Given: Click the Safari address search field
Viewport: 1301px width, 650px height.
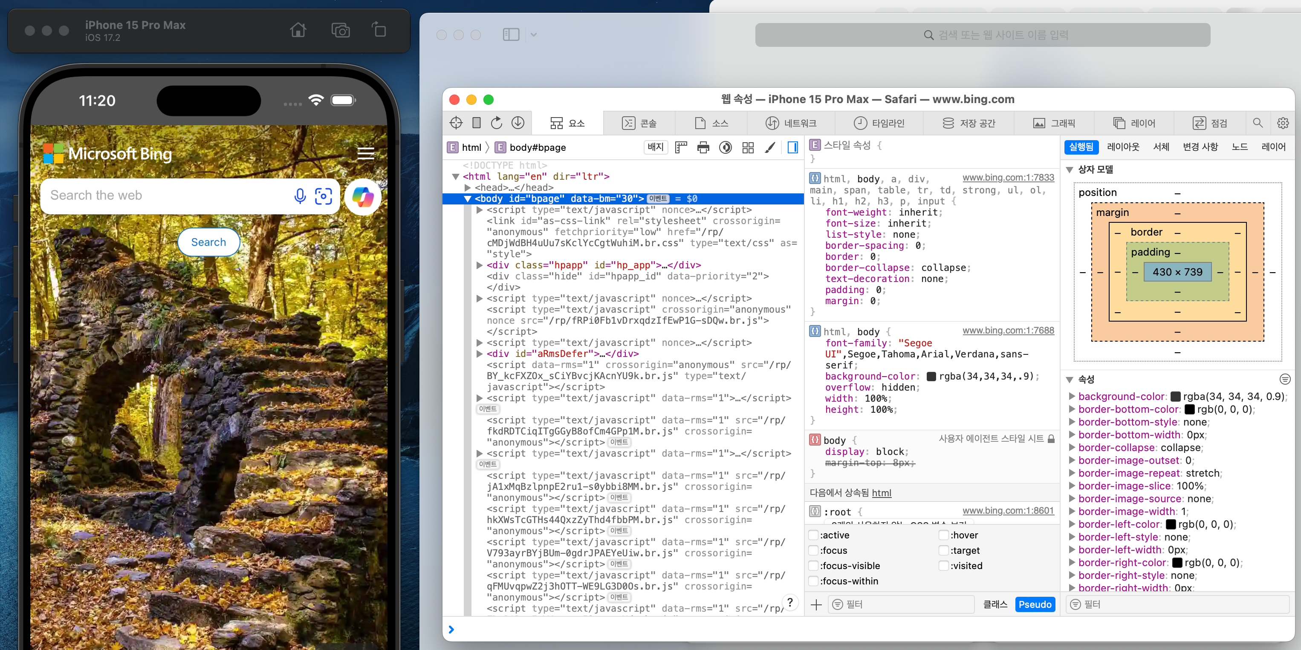Looking at the screenshot, I should [x=982, y=35].
